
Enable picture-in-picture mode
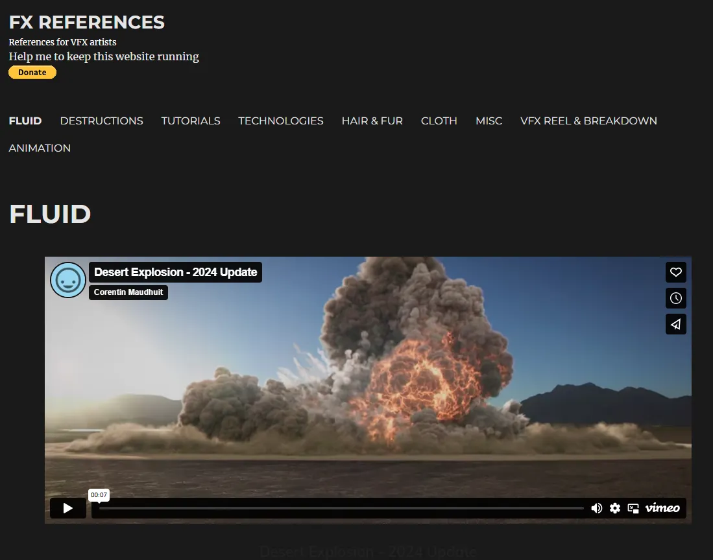pos(633,508)
